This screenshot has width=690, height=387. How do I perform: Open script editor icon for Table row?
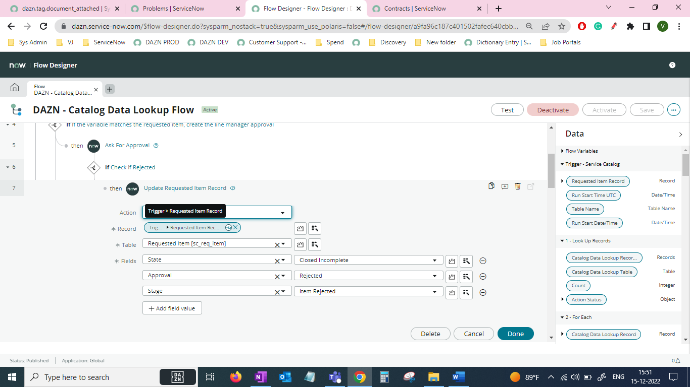click(x=301, y=245)
